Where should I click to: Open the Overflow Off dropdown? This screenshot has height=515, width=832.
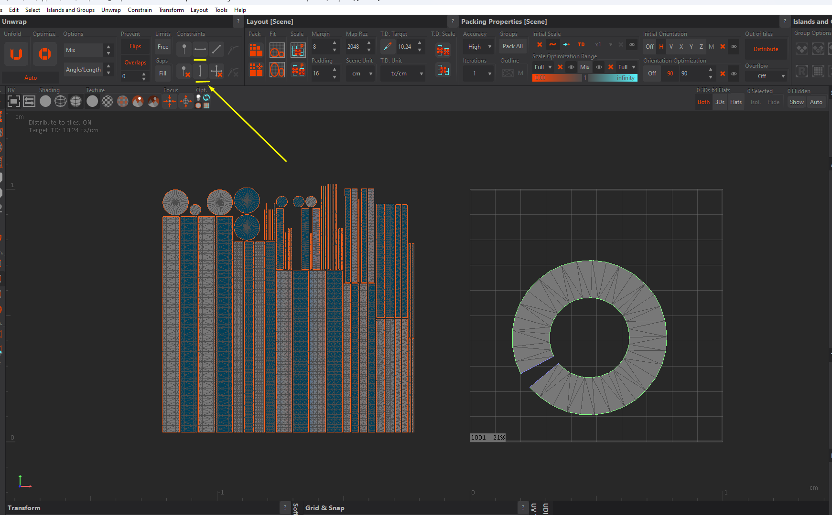(766, 76)
